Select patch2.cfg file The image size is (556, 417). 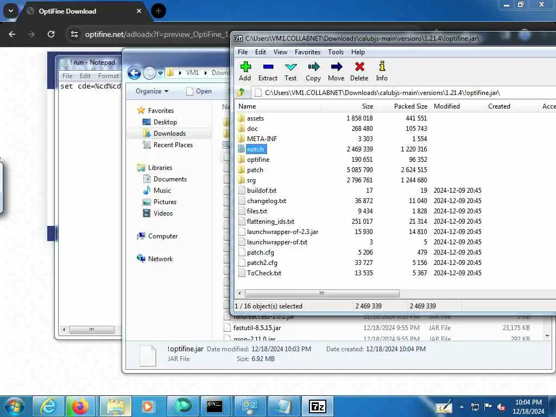click(x=262, y=262)
